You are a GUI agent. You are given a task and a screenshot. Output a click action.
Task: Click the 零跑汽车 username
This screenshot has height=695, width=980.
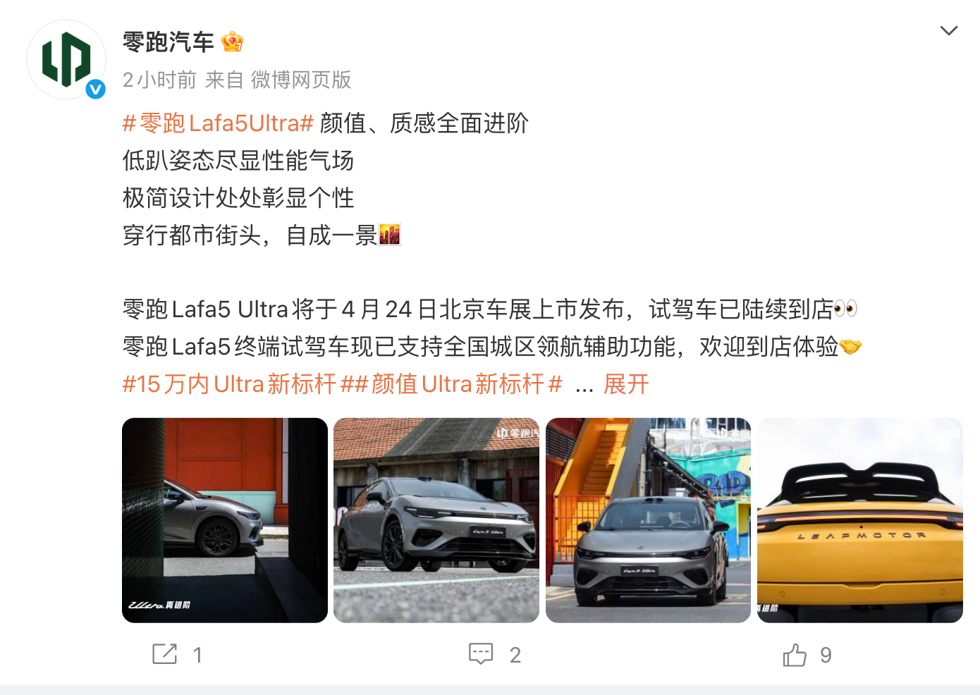tap(169, 42)
